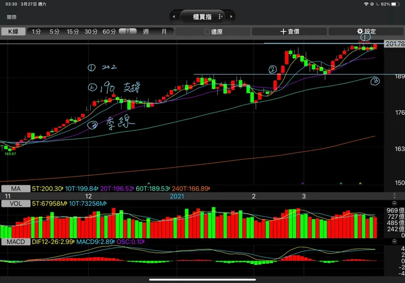Image resolution: width=405 pixels, height=283 pixels.
Task: Switch to the 月 monthly chart
Action: [x=164, y=32]
